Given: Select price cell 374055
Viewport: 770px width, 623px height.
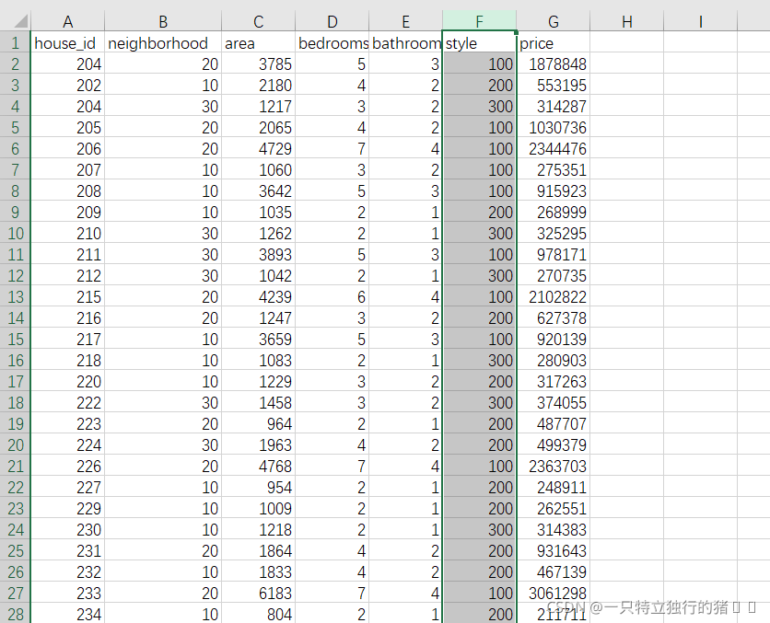Looking at the screenshot, I should pos(553,402).
